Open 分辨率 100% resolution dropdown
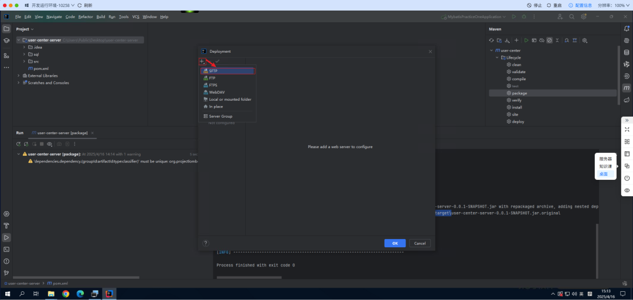The image size is (633, 300). coord(614,5)
